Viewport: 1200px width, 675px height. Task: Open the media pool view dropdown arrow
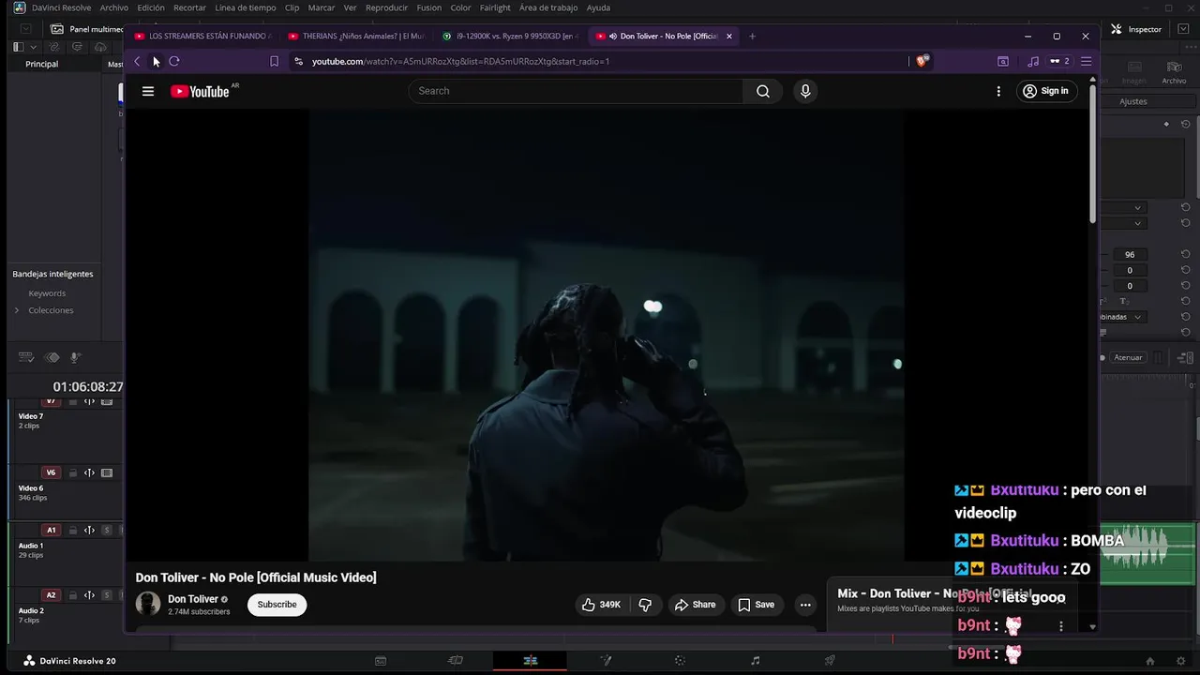click(x=34, y=47)
